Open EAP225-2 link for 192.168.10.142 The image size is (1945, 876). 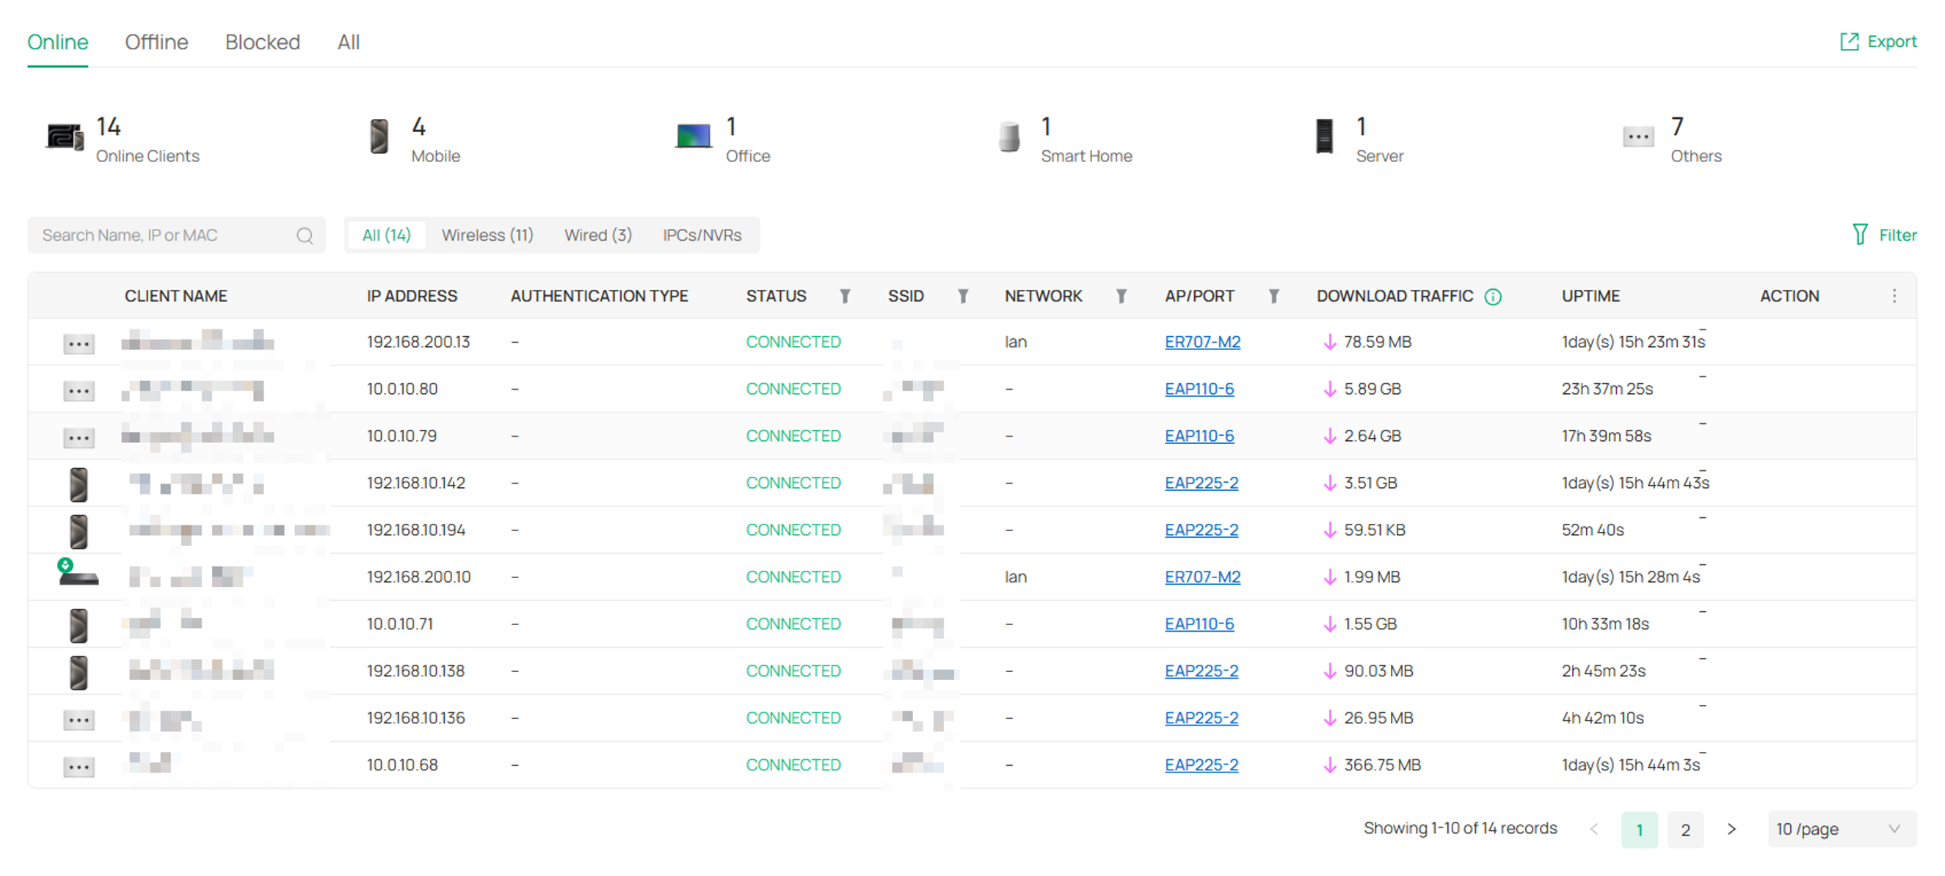(x=1201, y=483)
